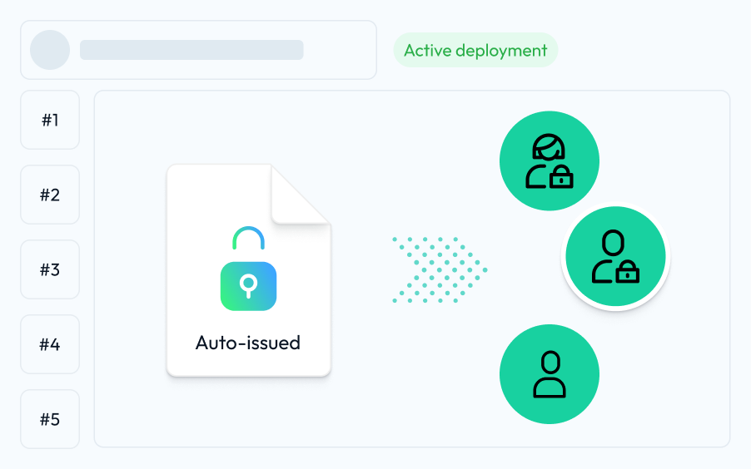Choose the #4 sidebar item
751x469 pixels.
[x=50, y=344]
